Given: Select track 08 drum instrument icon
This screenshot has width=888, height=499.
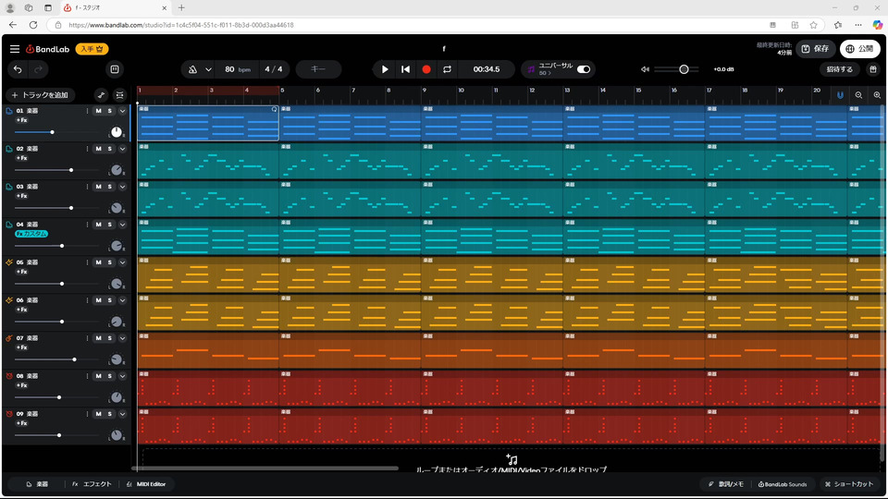Looking at the screenshot, I should pyautogui.click(x=9, y=376).
